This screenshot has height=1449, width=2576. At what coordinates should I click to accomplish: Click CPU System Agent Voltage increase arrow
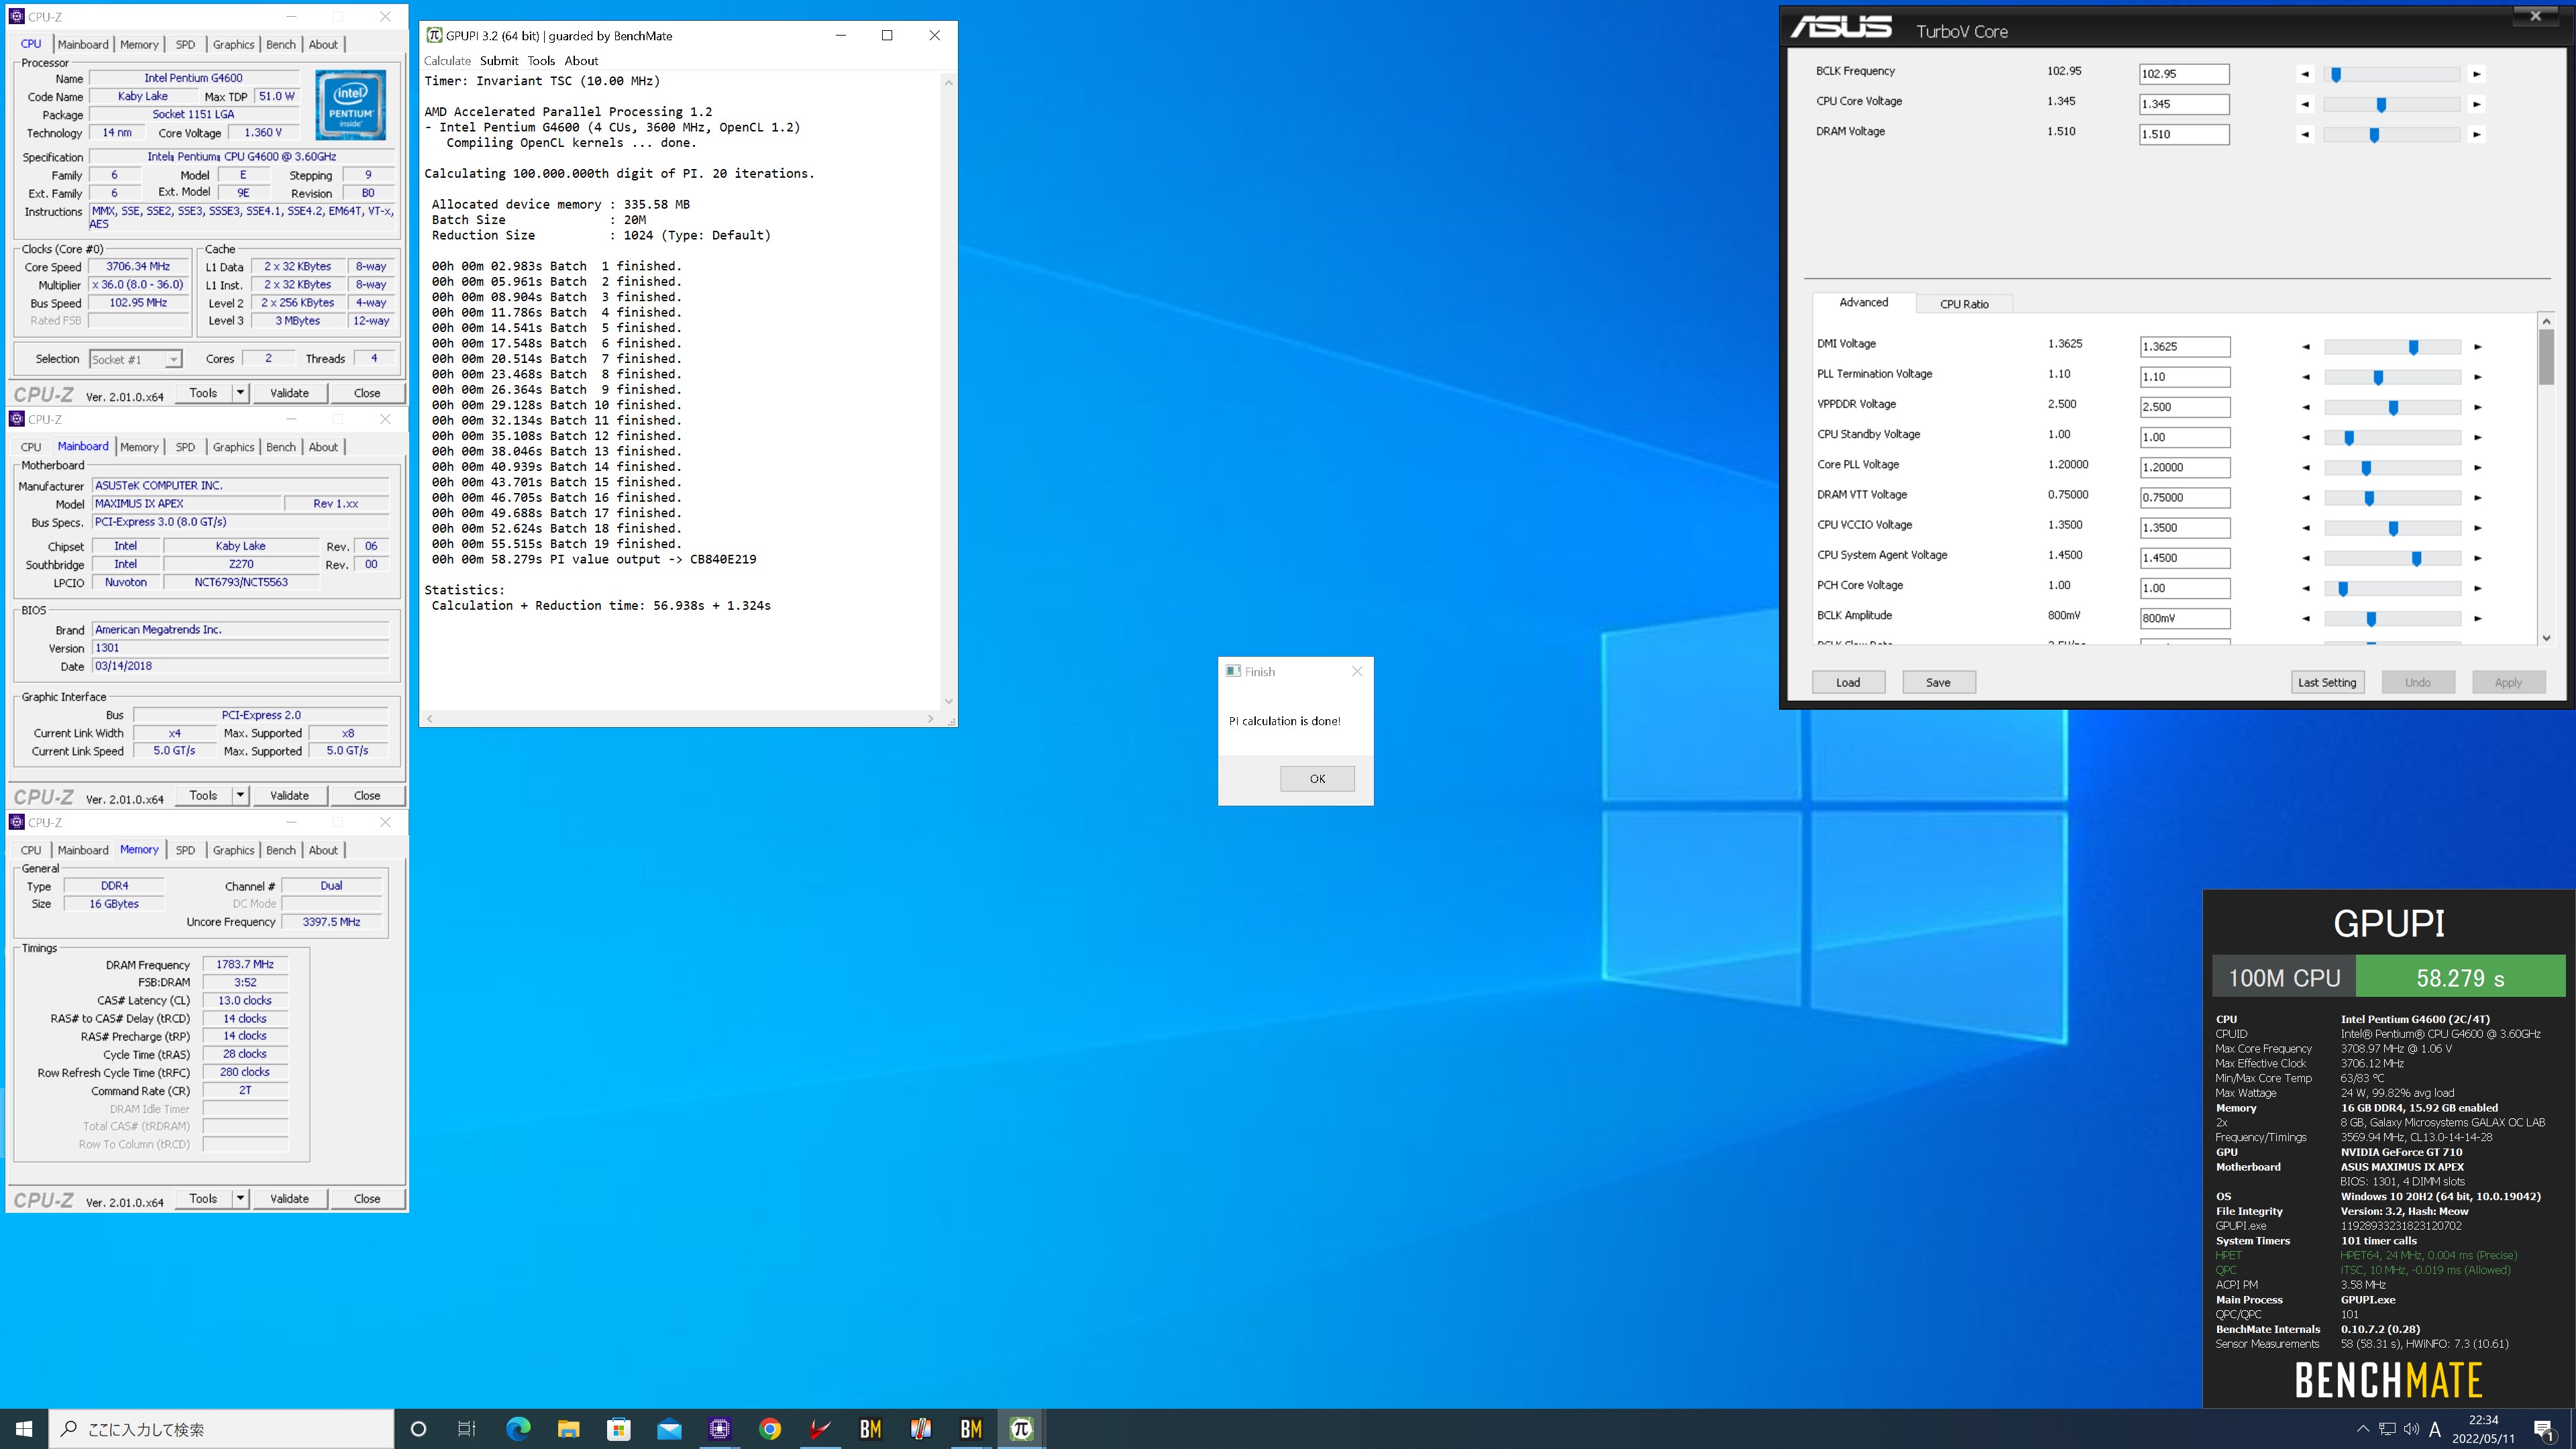coord(2477,558)
